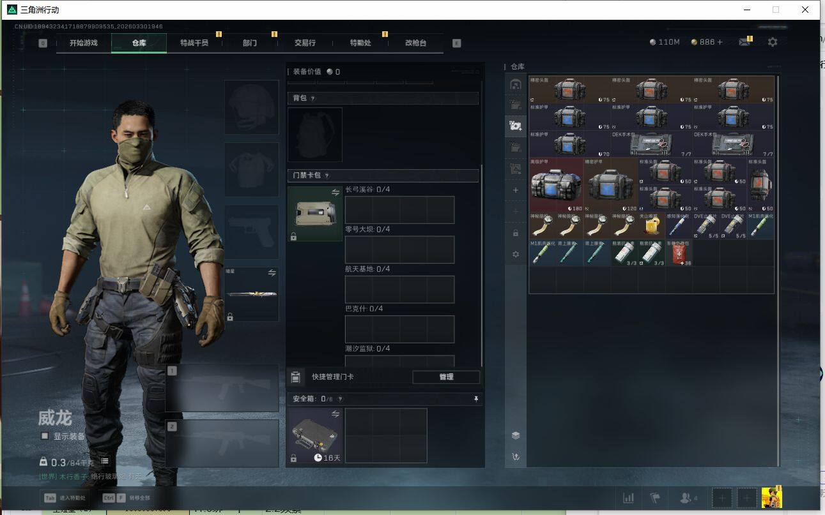This screenshot has width=825, height=515.
Task: Swap the keycard case via arrows icon
Action: pyautogui.click(x=336, y=192)
